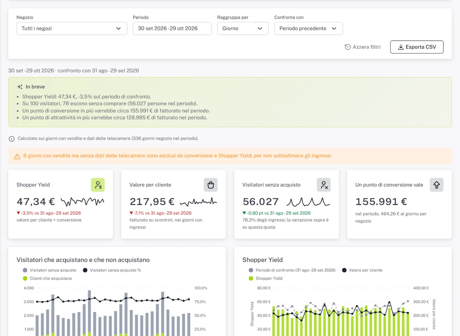Click the Un punto di attrattività bullet
The width and height of the screenshot is (460, 336).
(x=115, y=117)
